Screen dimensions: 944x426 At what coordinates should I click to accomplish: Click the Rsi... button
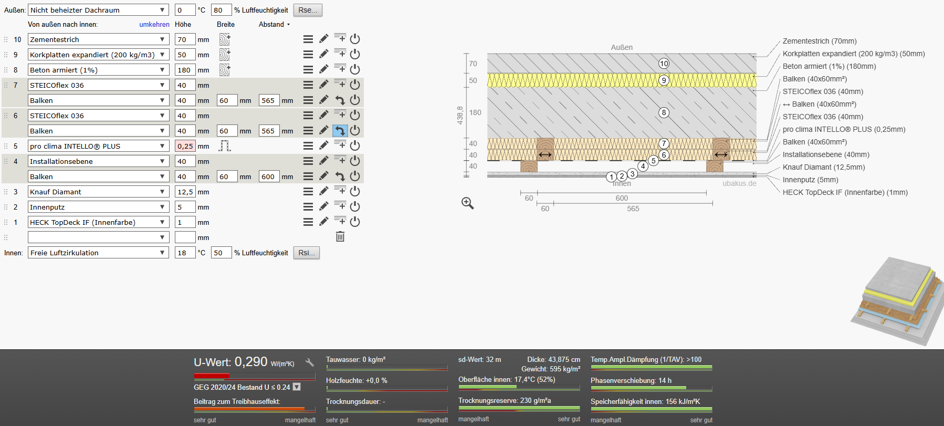pyautogui.click(x=306, y=253)
